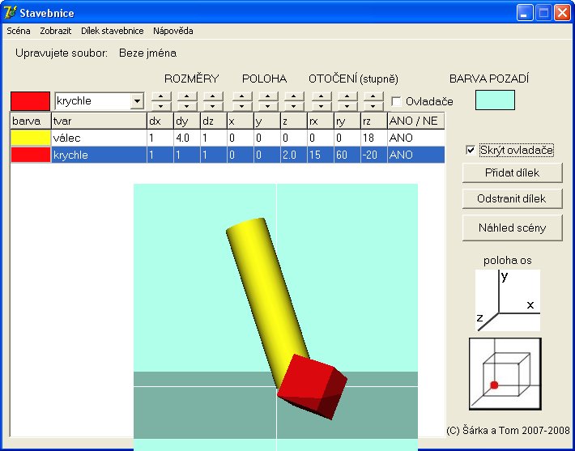Click red color cell of krychle row
Screen dimensions: 575x451
pyautogui.click(x=31, y=155)
